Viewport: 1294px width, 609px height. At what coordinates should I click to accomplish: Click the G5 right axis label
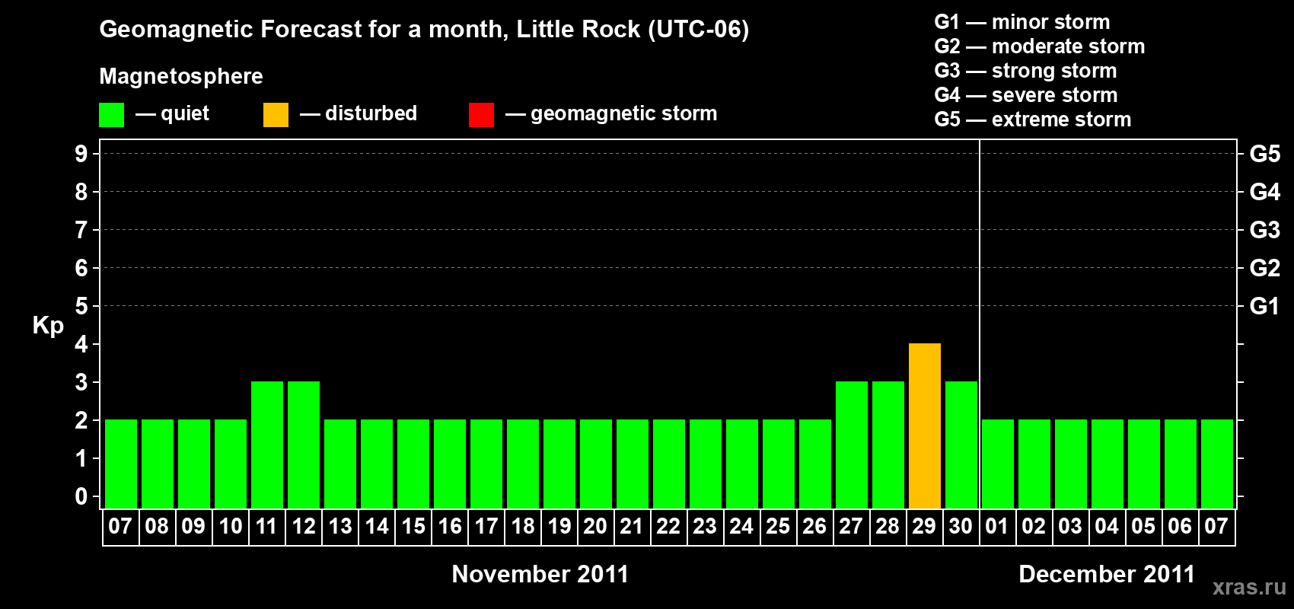tap(1265, 154)
